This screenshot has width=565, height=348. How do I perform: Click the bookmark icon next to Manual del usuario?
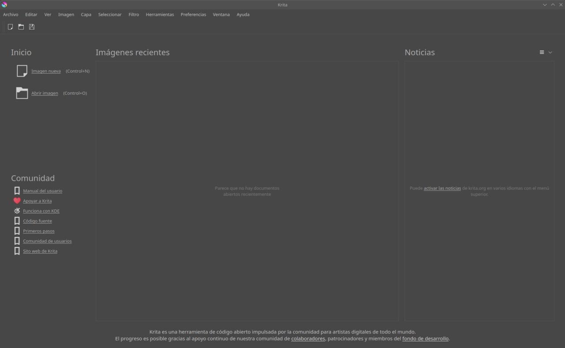click(x=17, y=191)
